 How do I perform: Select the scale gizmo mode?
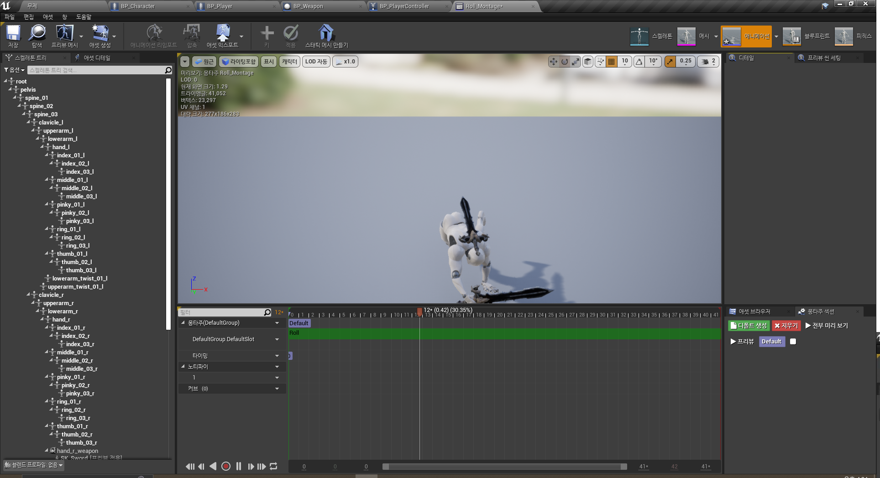click(576, 62)
